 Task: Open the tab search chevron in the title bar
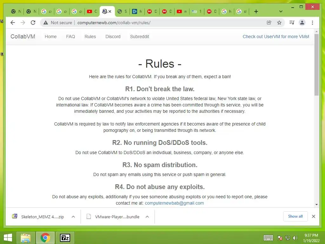click(281, 11)
